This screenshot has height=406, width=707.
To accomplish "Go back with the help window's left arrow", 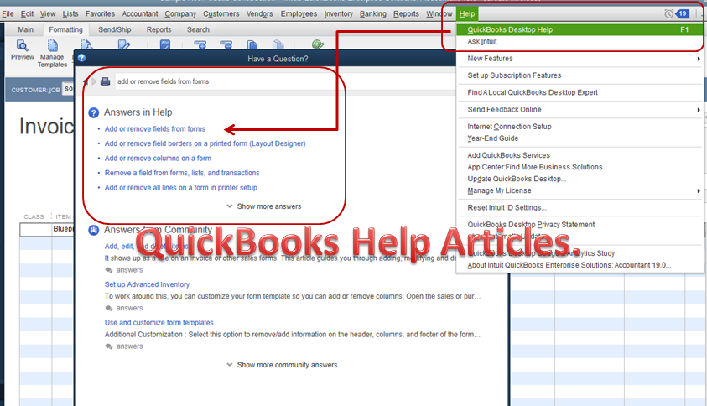I will pyautogui.click(x=86, y=81).
